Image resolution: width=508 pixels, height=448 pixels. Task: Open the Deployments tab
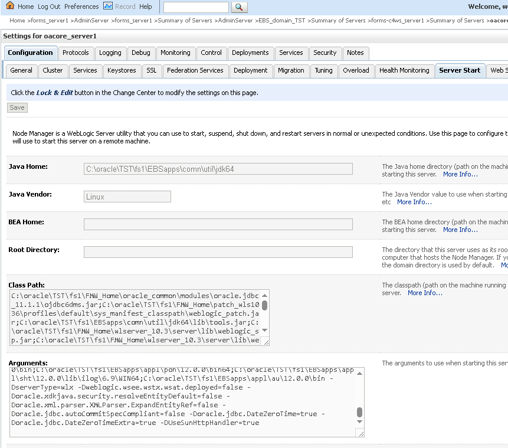pos(250,53)
